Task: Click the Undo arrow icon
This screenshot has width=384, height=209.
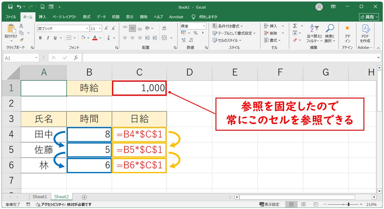Action: coord(19,7)
